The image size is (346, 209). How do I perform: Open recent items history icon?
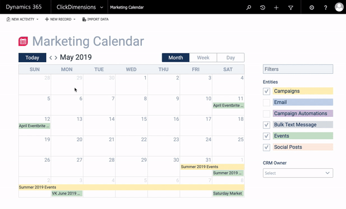coord(262,7)
